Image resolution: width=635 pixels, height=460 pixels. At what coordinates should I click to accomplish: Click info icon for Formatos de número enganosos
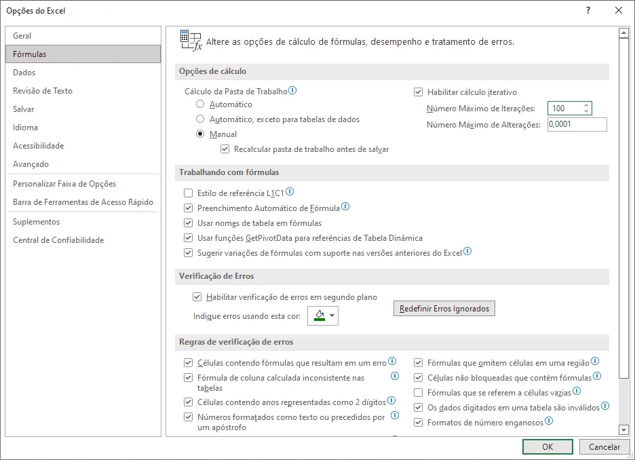coord(549,421)
